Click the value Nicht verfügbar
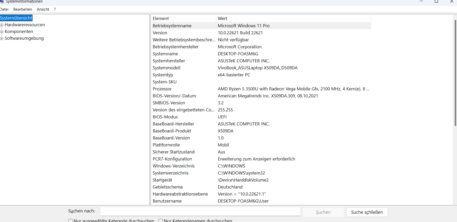 point(233,40)
